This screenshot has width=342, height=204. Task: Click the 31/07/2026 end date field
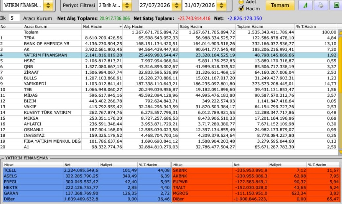point(200,5)
